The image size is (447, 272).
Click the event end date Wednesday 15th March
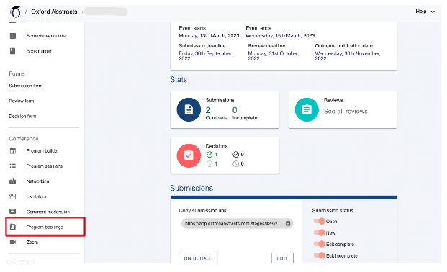pyautogui.click(x=280, y=36)
